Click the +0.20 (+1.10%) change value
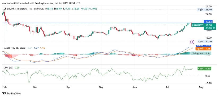The height and width of the screenshot is (97, 219). click(89, 9)
